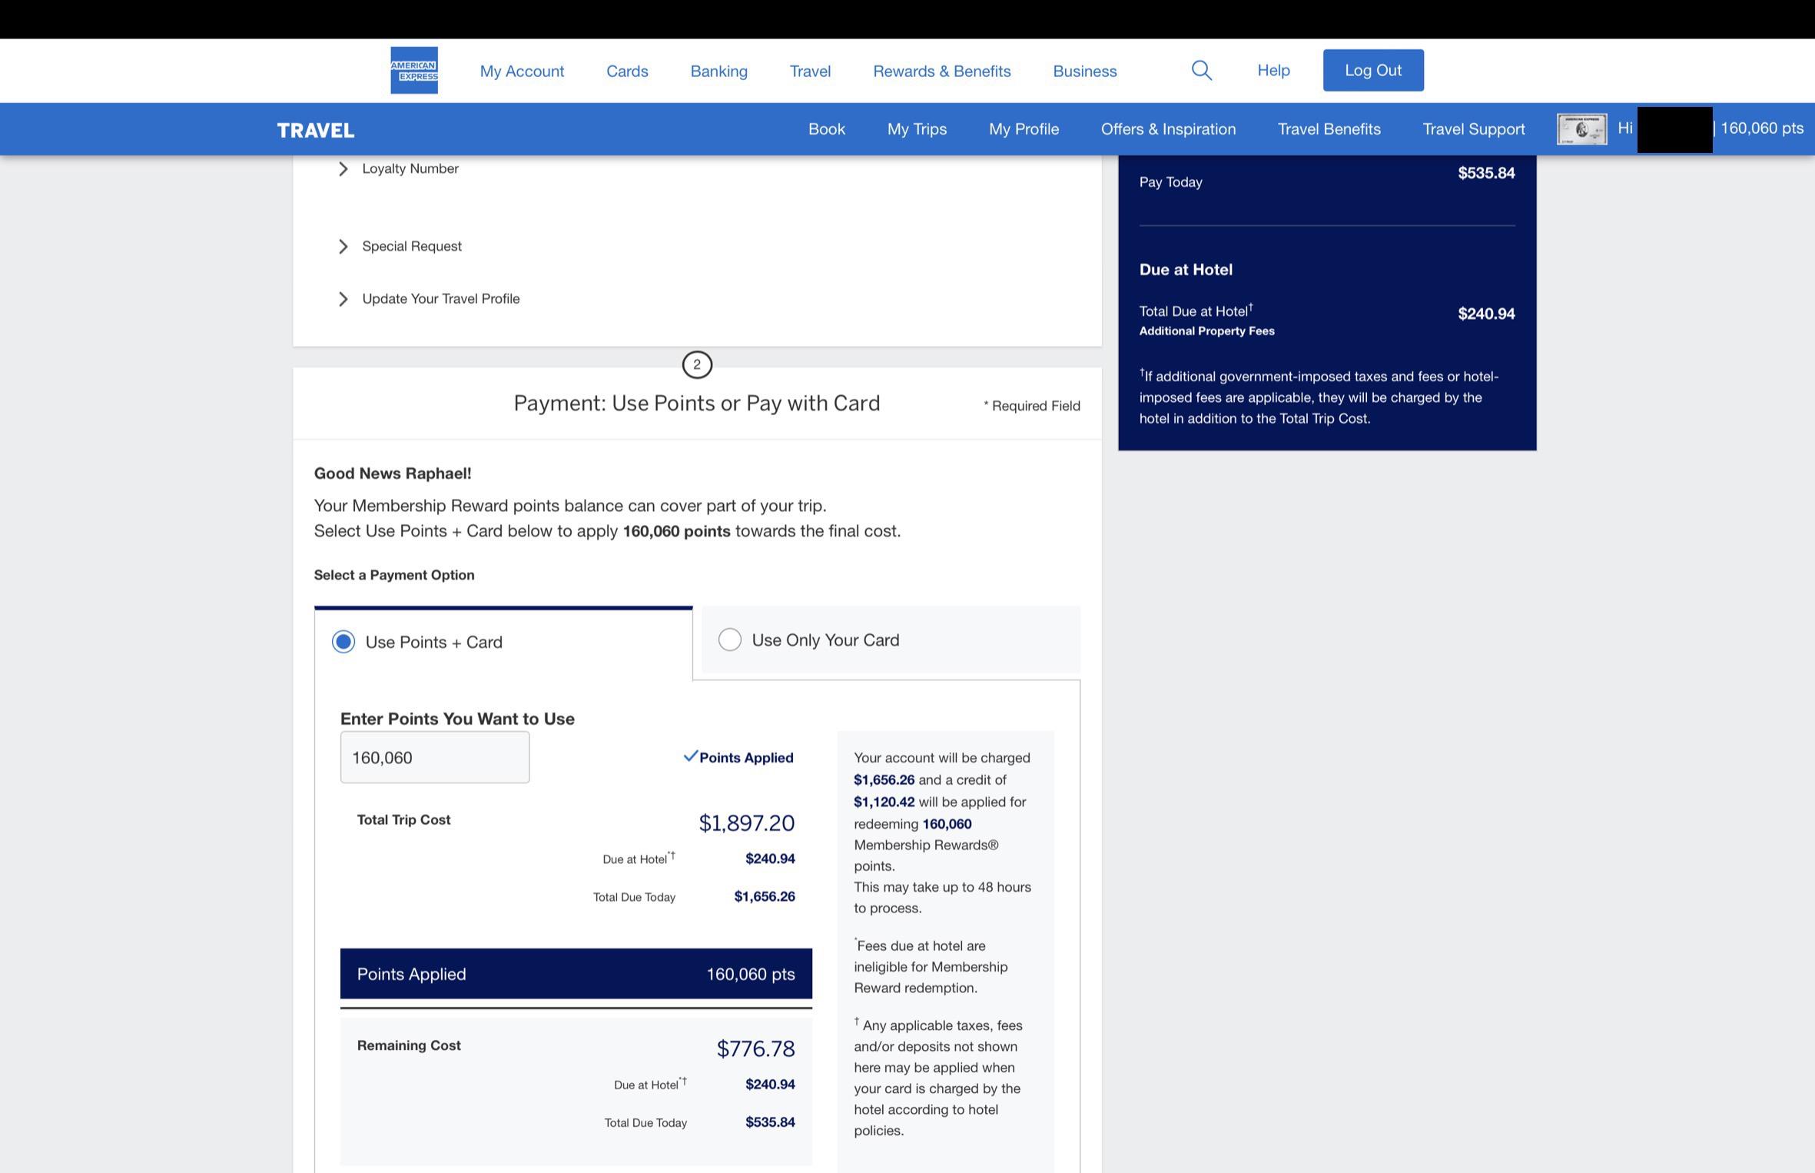Click the Log Out button
Screen dimensions: 1815x1173
1372,71
